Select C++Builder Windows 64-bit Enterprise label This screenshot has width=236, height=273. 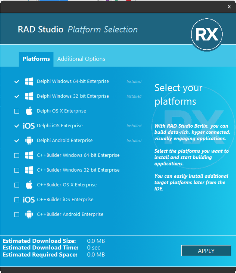click(x=78, y=155)
